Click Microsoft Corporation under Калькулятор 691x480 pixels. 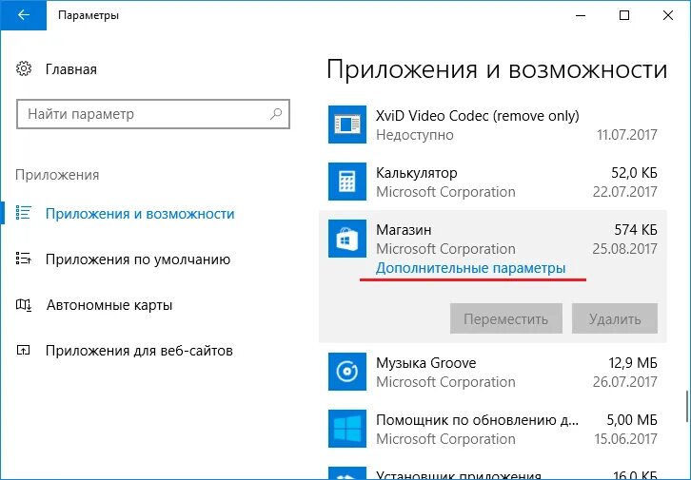pos(445,192)
